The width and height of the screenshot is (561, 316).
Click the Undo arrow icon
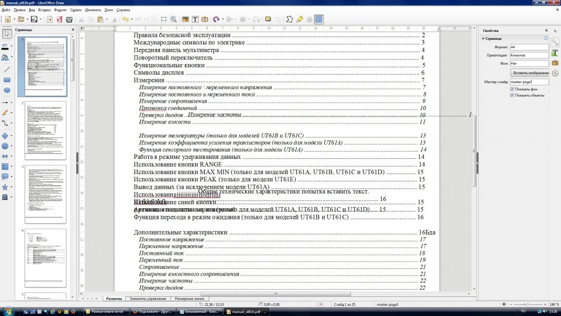[126, 19]
